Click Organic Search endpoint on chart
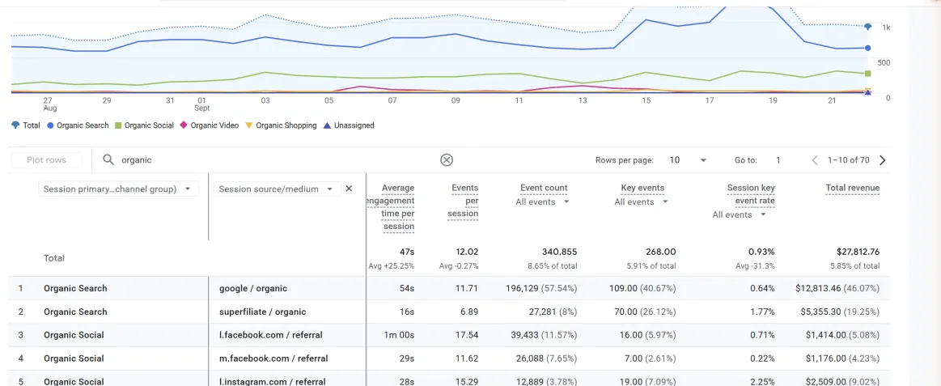This screenshot has width=941, height=386. 868,48
